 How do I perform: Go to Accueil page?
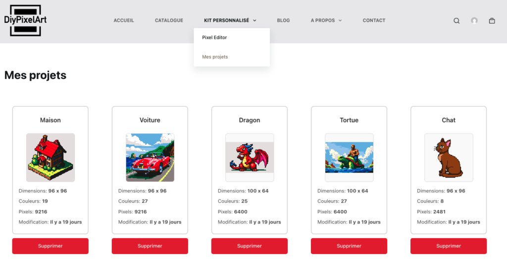coord(124,20)
